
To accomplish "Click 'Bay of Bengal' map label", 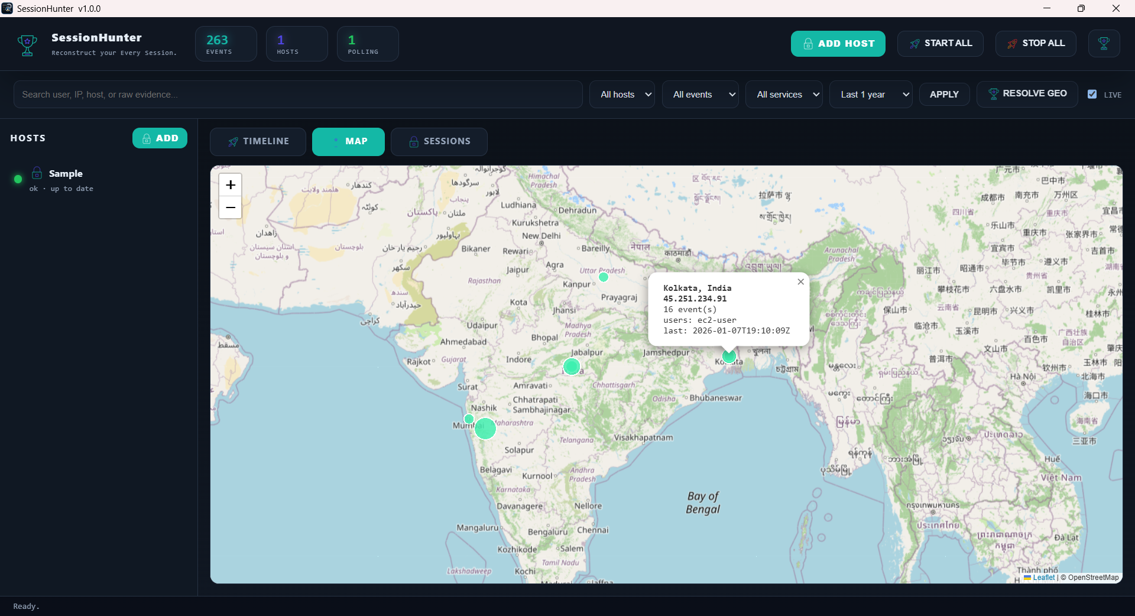I will [x=703, y=502].
